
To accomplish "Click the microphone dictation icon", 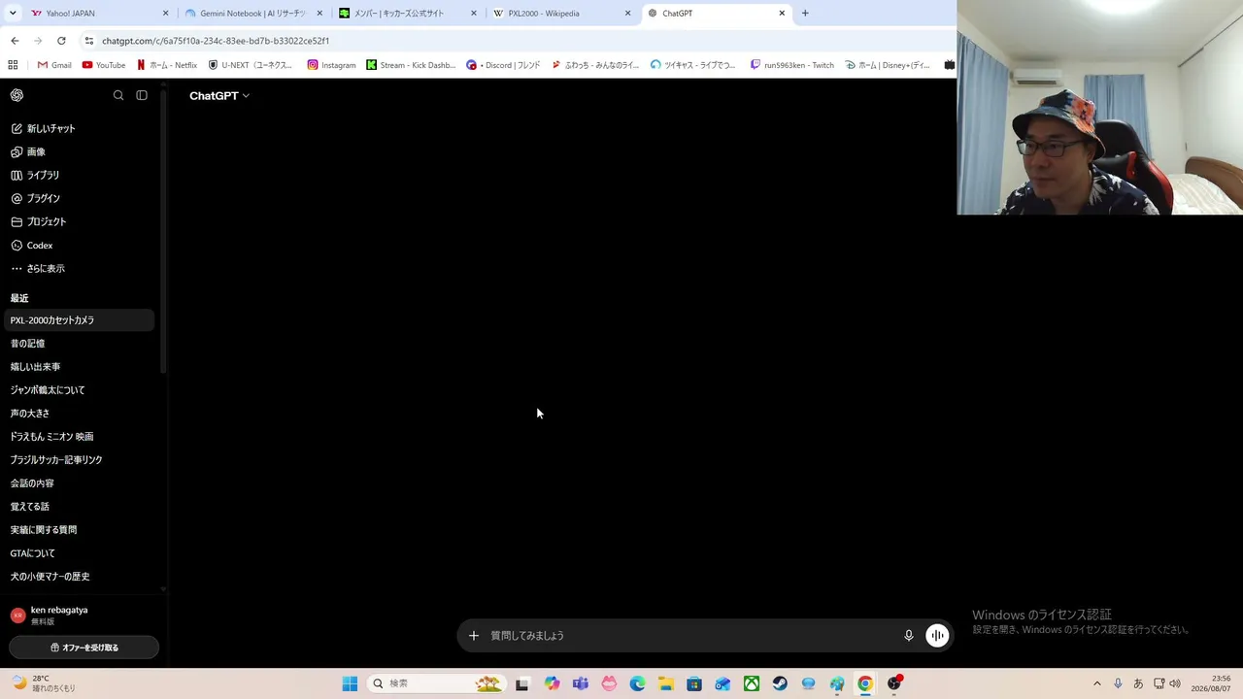I will click(909, 636).
